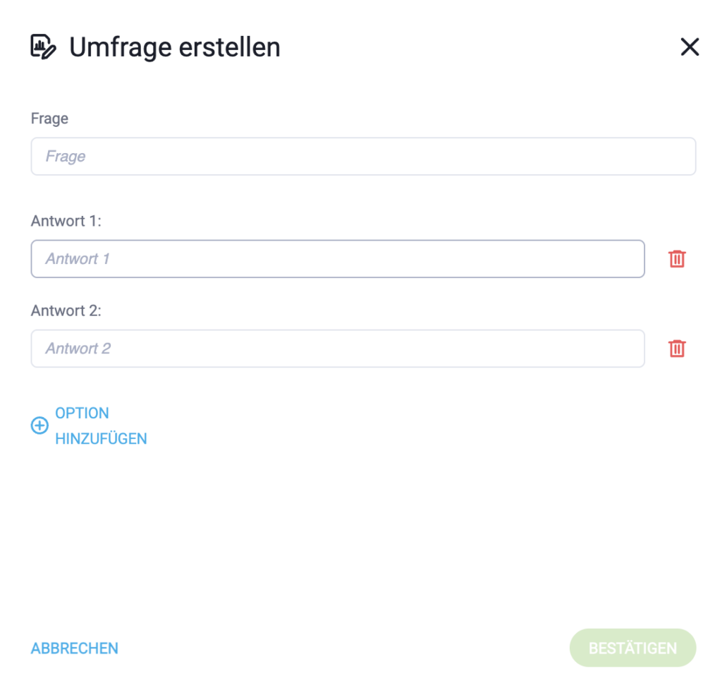
Task: Click into the Antwort 1 text field
Action: [x=338, y=259]
